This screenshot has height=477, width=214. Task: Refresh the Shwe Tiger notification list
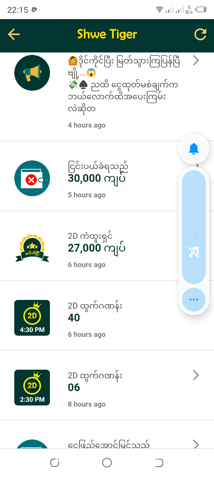[x=200, y=34]
